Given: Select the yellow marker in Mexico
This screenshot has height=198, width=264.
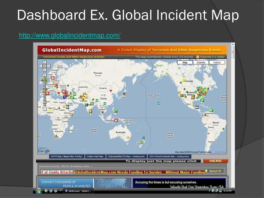Looking at the screenshot, I should pos(192,105).
